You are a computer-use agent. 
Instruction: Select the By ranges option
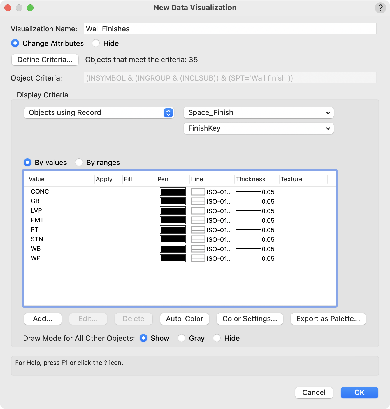[x=79, y=163]
